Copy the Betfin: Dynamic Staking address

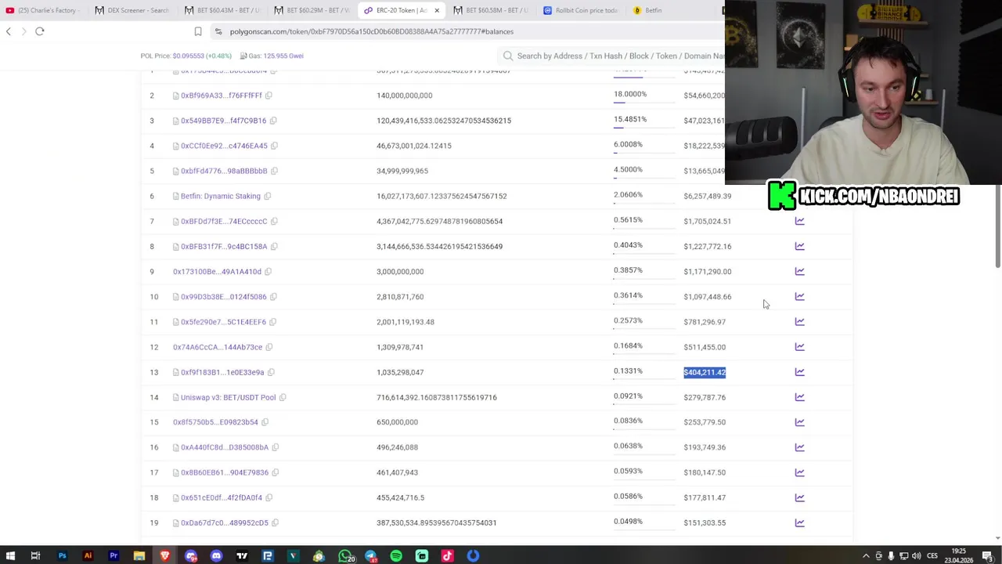click(267, 196)
